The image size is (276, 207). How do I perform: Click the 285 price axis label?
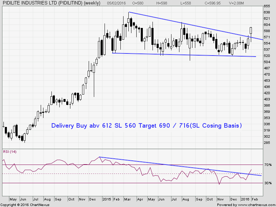(x=267, y=142)
